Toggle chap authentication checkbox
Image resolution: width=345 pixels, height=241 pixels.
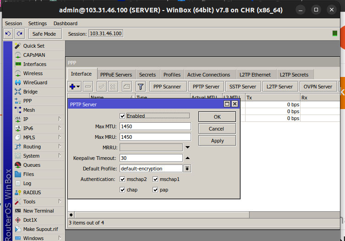pos(122,190)
